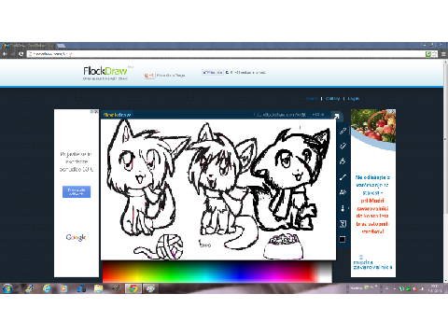This screenshot has height=336, width=448.
Task: Select the eraser tool in FlockDraw toolbar
Action: (343, 146)
